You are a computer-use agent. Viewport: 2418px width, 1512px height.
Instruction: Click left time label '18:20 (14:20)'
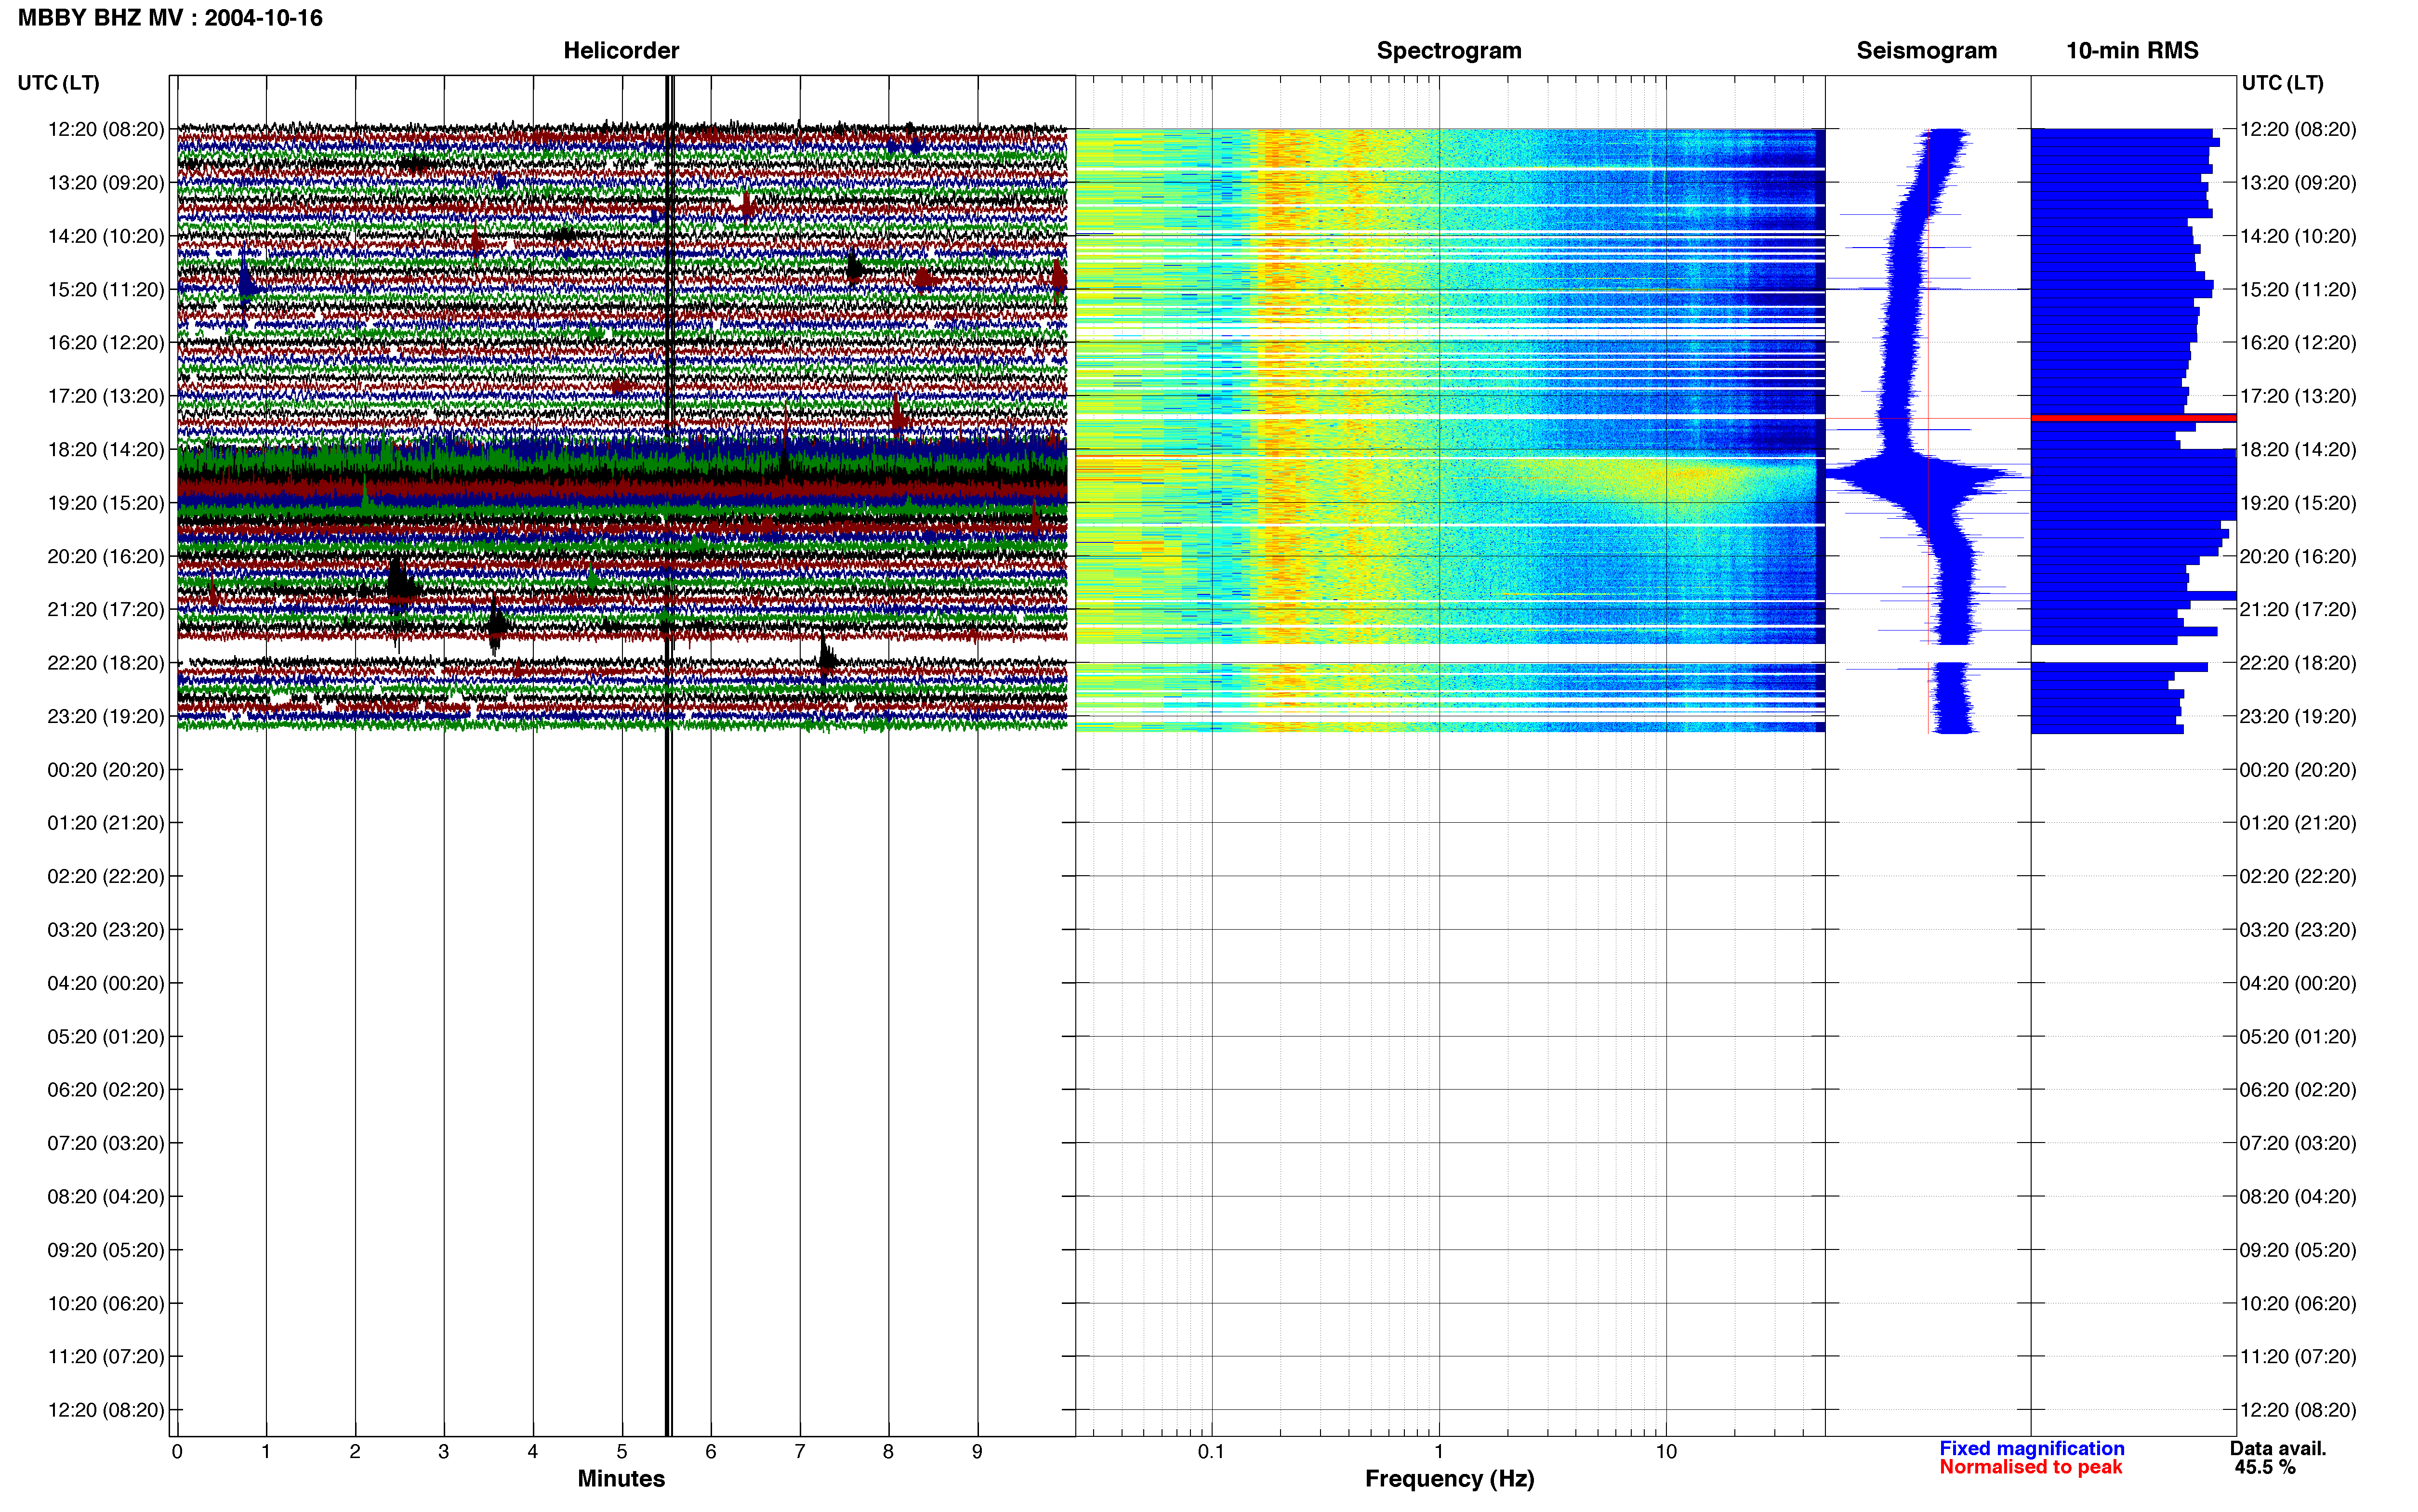point(106,449)
